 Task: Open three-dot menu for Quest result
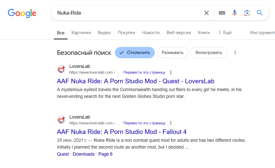click(x=171, y=72)
